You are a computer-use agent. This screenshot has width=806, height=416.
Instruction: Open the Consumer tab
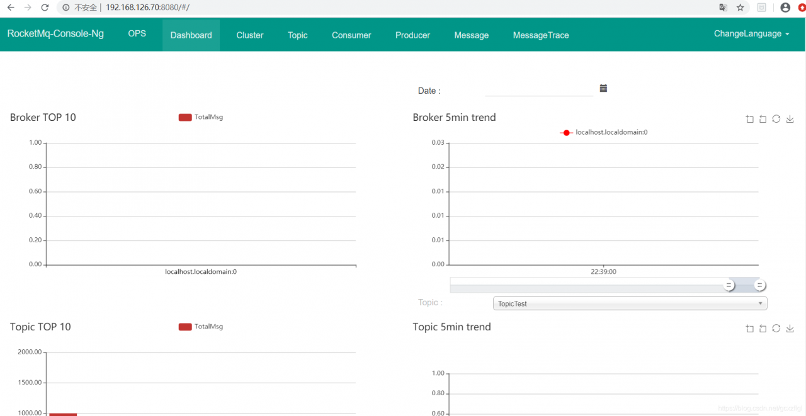pyautogui.click(x=351, y=35)
